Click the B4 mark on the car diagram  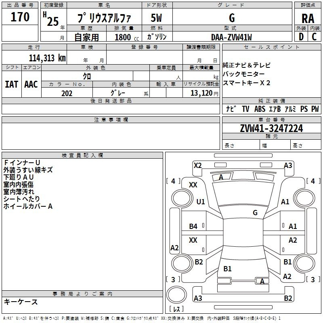(x=193, y=227)
